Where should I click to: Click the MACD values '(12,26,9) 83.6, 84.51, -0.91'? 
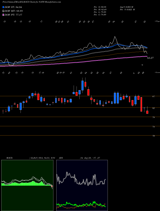click(42, 158)
